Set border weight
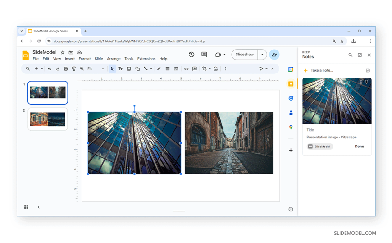Image resolution: width=392 pixels, height=243 pixels. pos(168,69)
